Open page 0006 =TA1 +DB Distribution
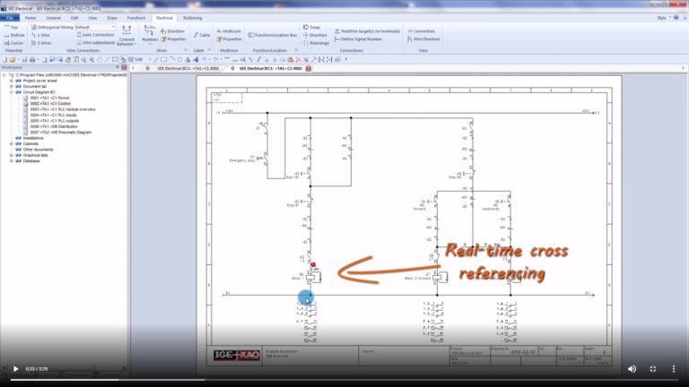The height and width of the screenshot is (387, 689). tap(54, 126)
